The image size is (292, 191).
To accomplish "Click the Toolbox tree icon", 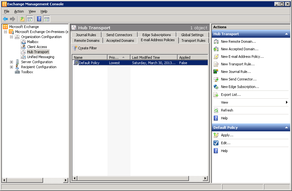I will point(17,72).
